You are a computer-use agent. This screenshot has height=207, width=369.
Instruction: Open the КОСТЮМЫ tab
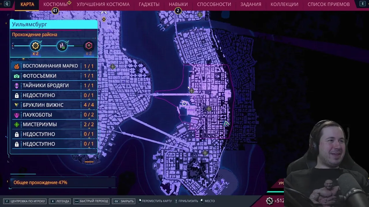point(55,4)
